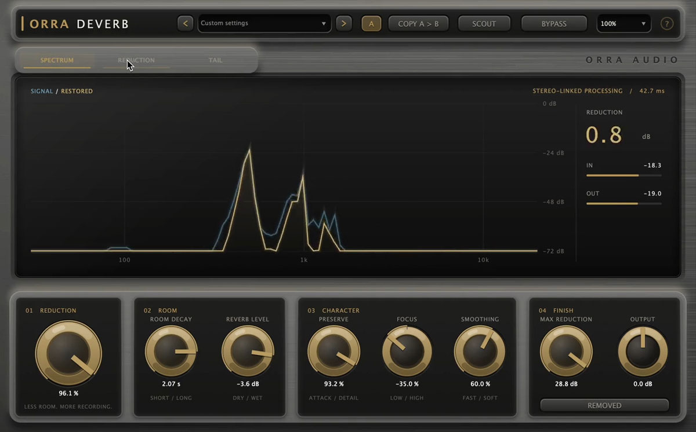Open the Custom settings preset dropdown

[x=264, y=24]
